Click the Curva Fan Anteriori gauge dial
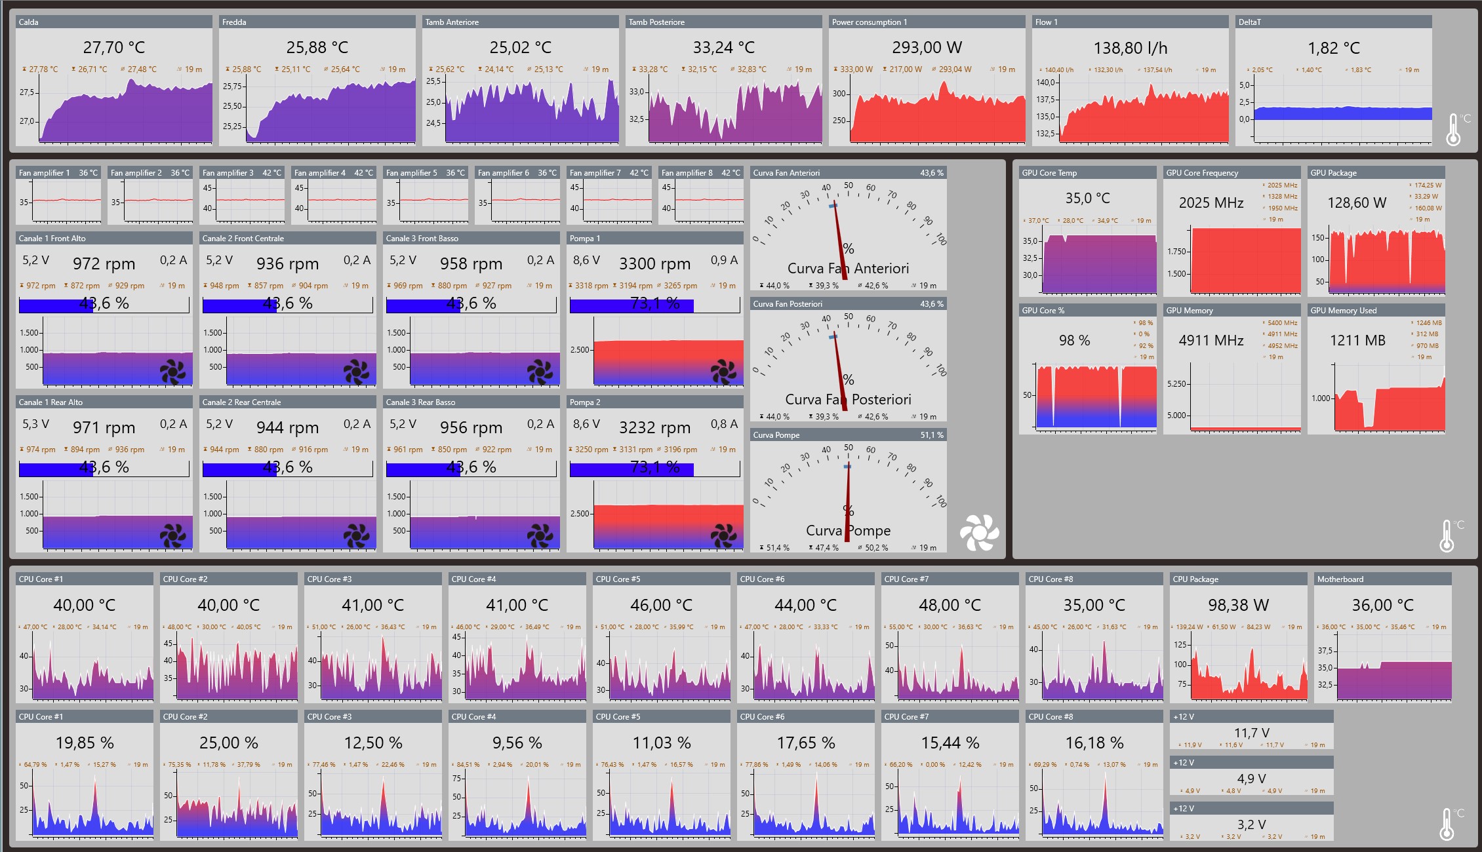Viewport: 1482px width, 852px height. pyautogui.click(x=848, y=229)
